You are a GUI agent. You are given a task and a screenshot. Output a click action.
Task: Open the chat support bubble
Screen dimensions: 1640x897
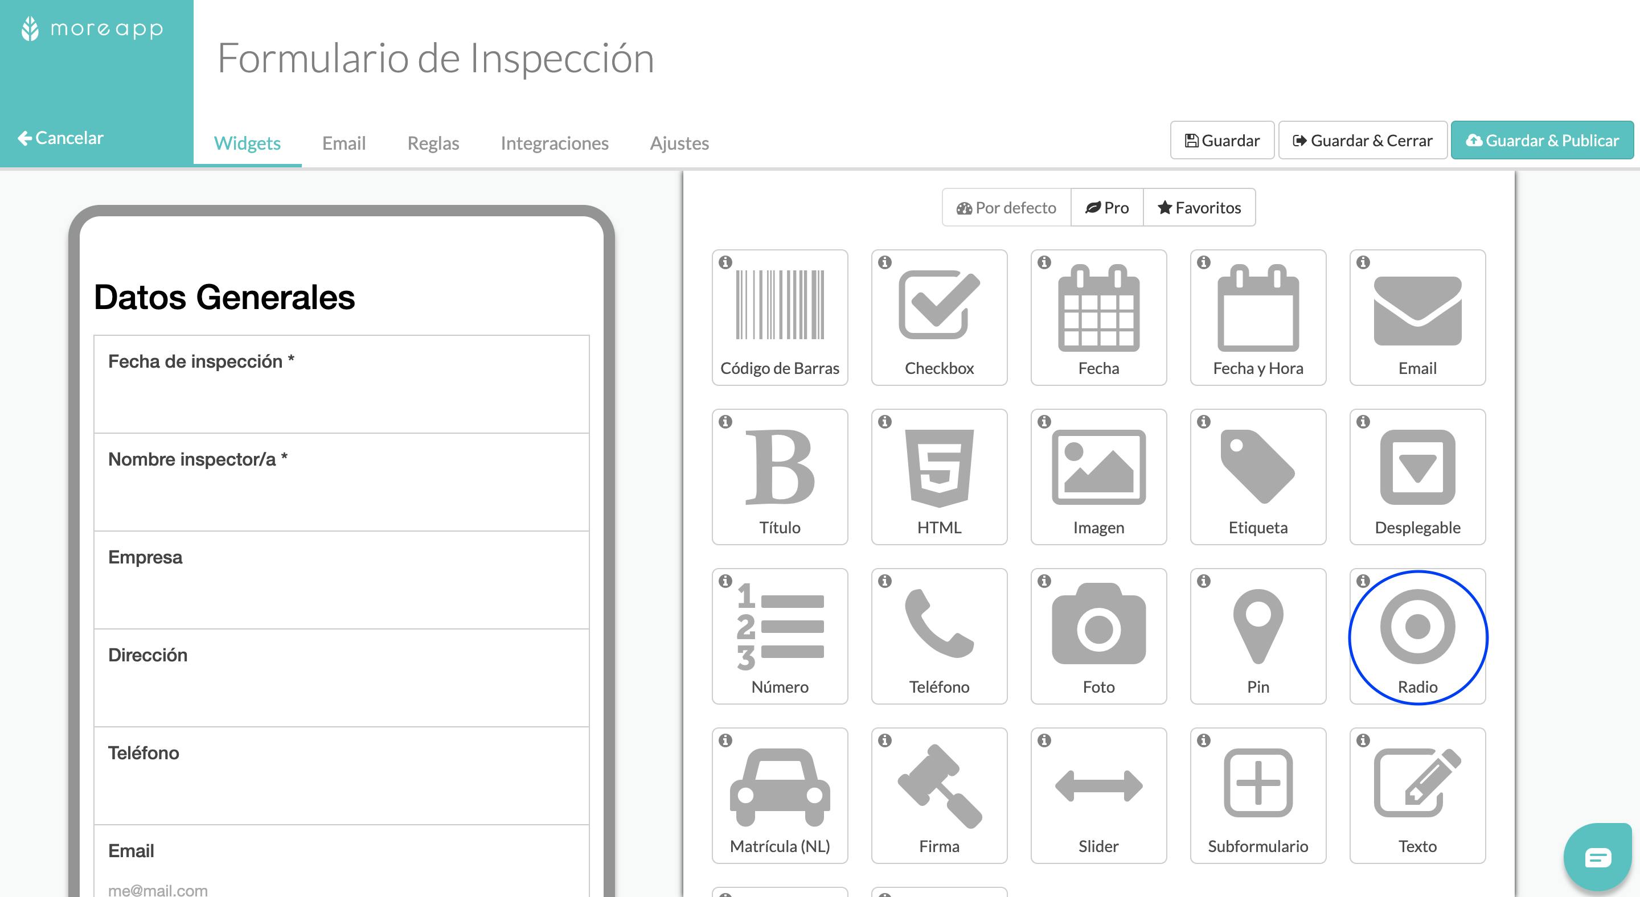(1597, 857)
